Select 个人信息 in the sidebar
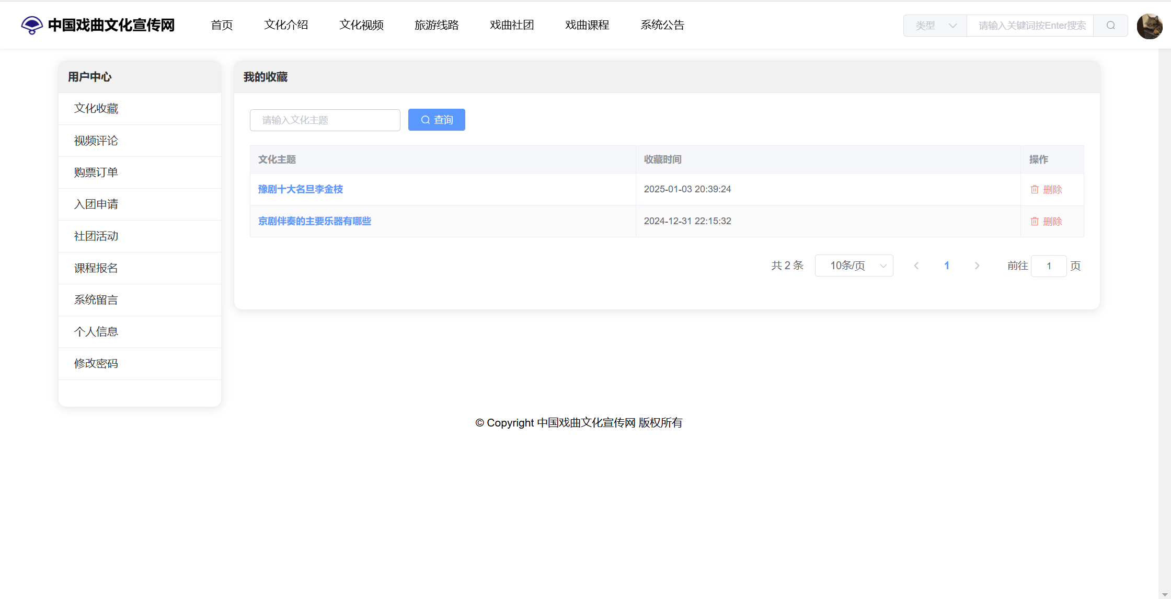This screenshot has width=1171, height=599. point(96,332)
